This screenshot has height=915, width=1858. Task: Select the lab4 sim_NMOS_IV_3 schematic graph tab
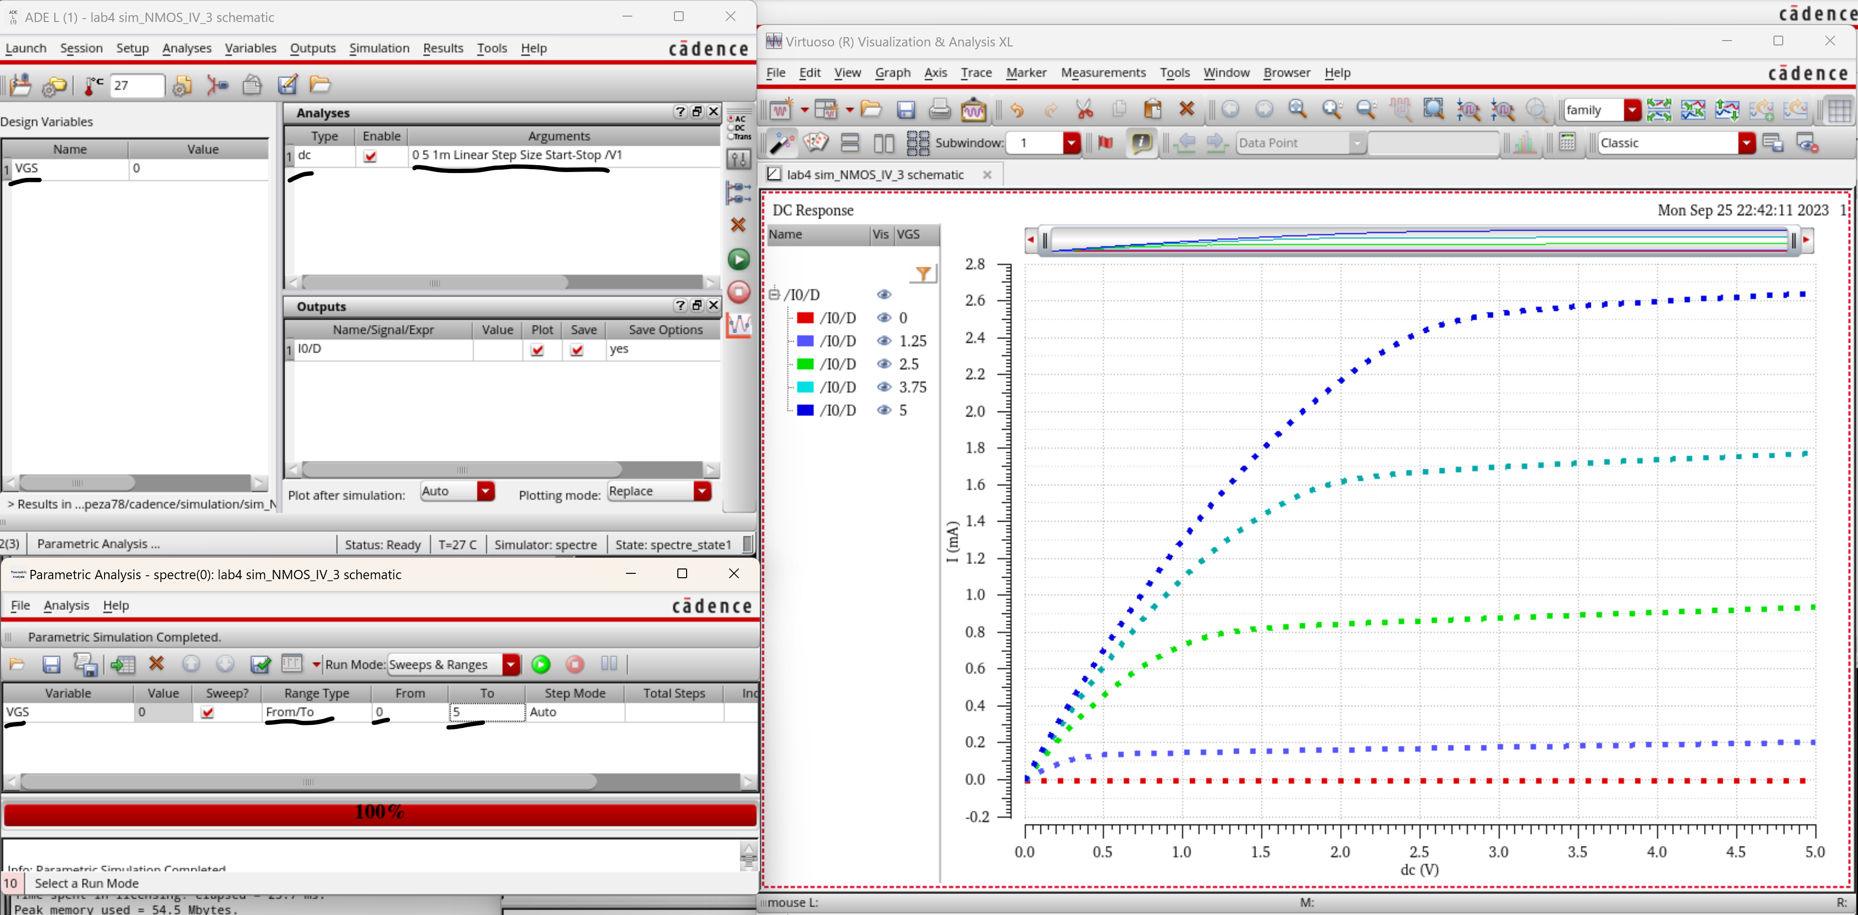point(874,174)
